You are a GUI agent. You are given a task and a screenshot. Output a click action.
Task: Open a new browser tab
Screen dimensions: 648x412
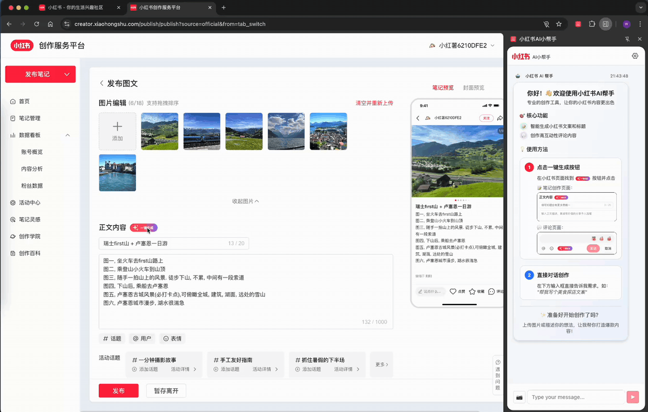[x=224, y=8]
